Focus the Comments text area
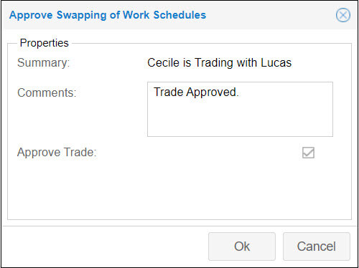 click(x=240, y=110)
